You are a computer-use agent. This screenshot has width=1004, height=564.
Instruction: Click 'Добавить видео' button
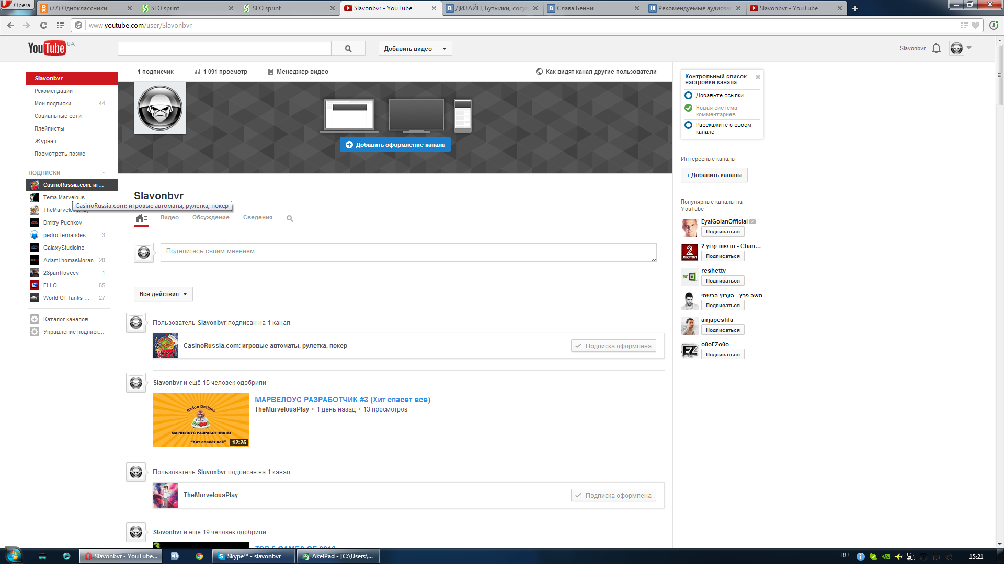pos(408,49)
